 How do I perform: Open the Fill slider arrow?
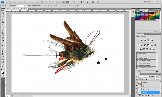pyautogui.click(x=160, y=79)
